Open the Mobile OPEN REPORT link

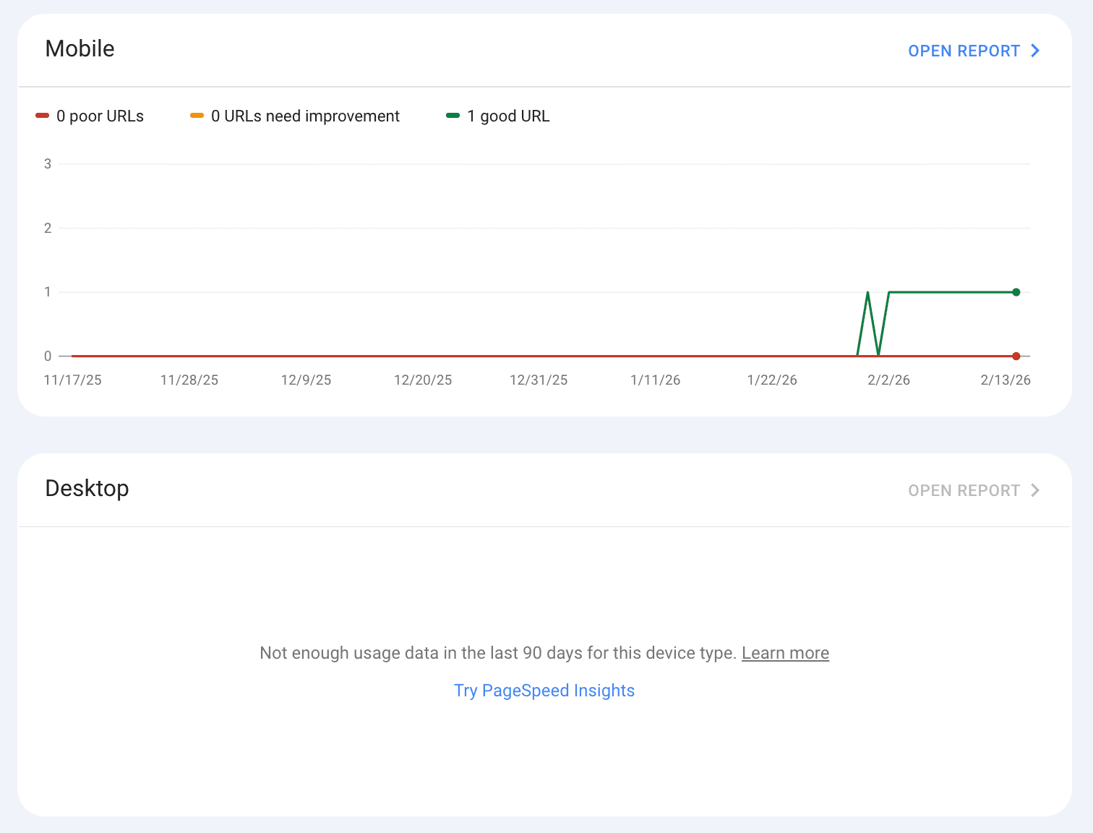click(x=965, y=51)
